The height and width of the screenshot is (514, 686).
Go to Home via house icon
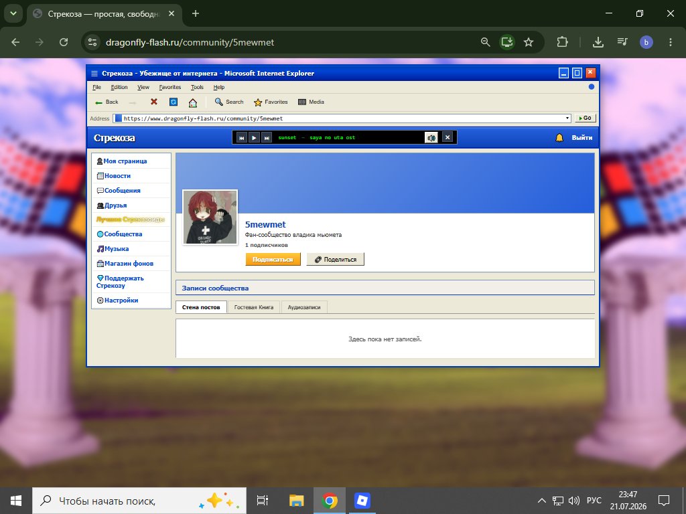click(x=192, y=102)
